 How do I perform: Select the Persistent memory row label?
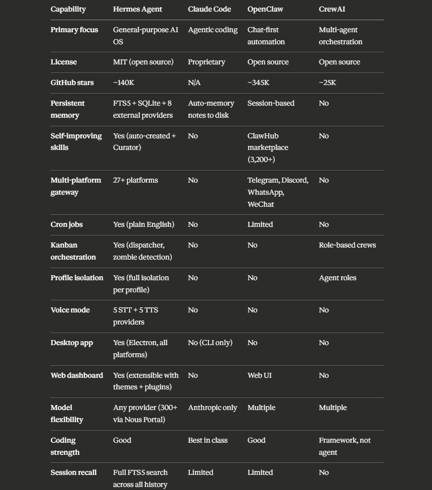[67, 109]
